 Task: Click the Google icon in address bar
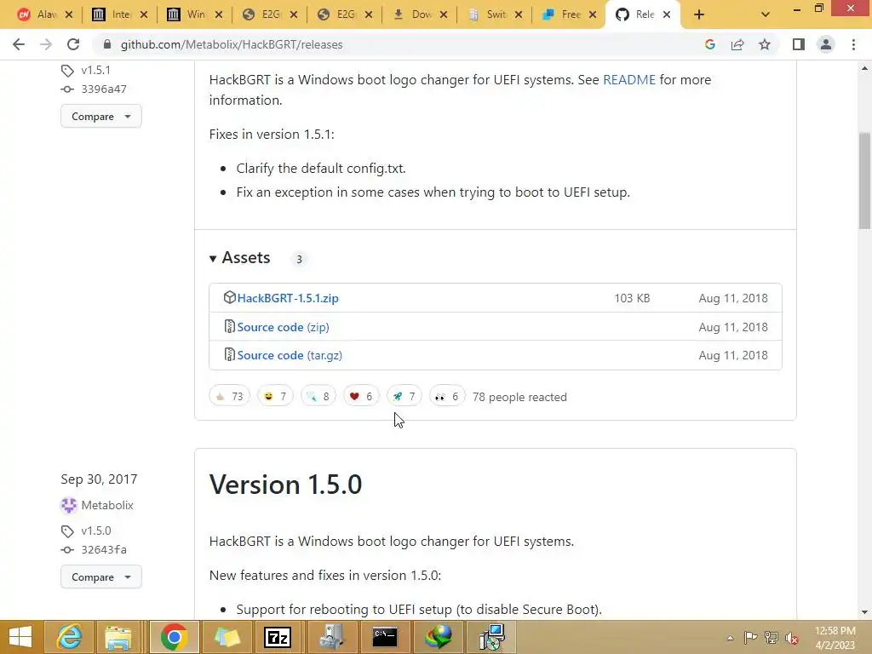(709, 44)
